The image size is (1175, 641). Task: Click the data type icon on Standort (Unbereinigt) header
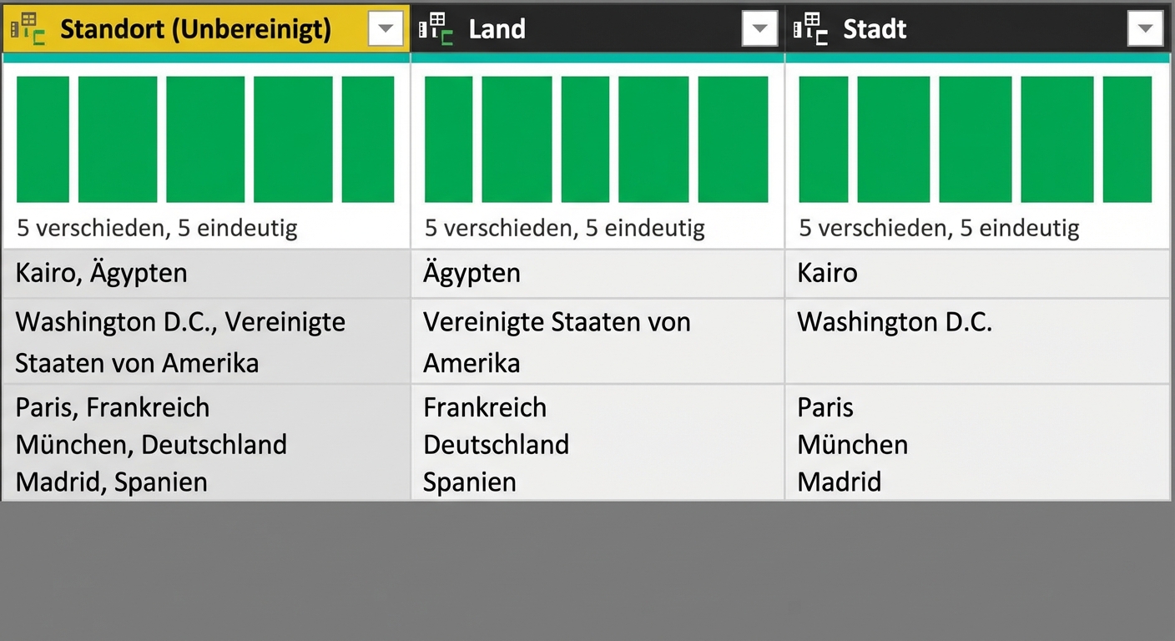coord(28,28)
